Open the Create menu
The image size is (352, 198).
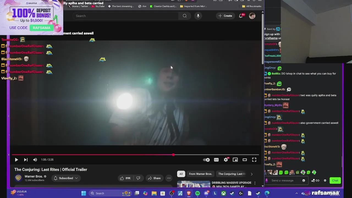[x=225, y=16]
